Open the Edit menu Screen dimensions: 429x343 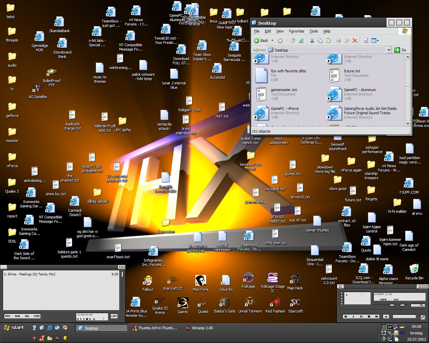pos(268,31)
